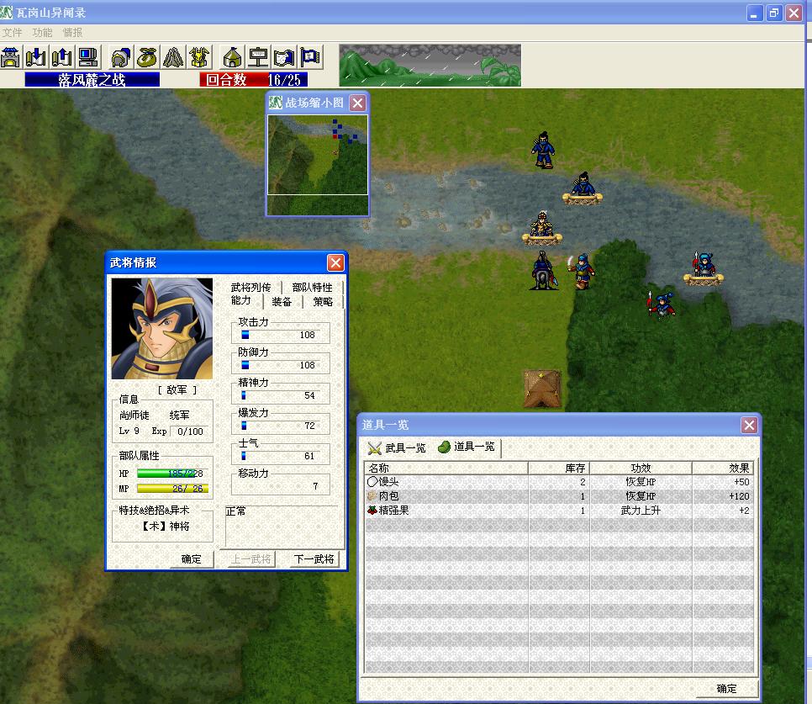The image size is (812, 704).
Task: Switch to the 武将列传 tab
Action: coord(250,288)
